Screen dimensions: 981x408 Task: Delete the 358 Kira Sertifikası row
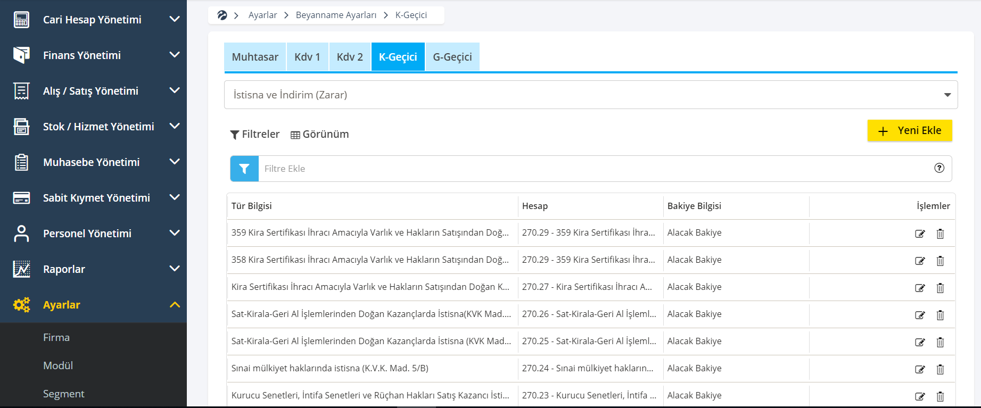(x=941, y=261)
